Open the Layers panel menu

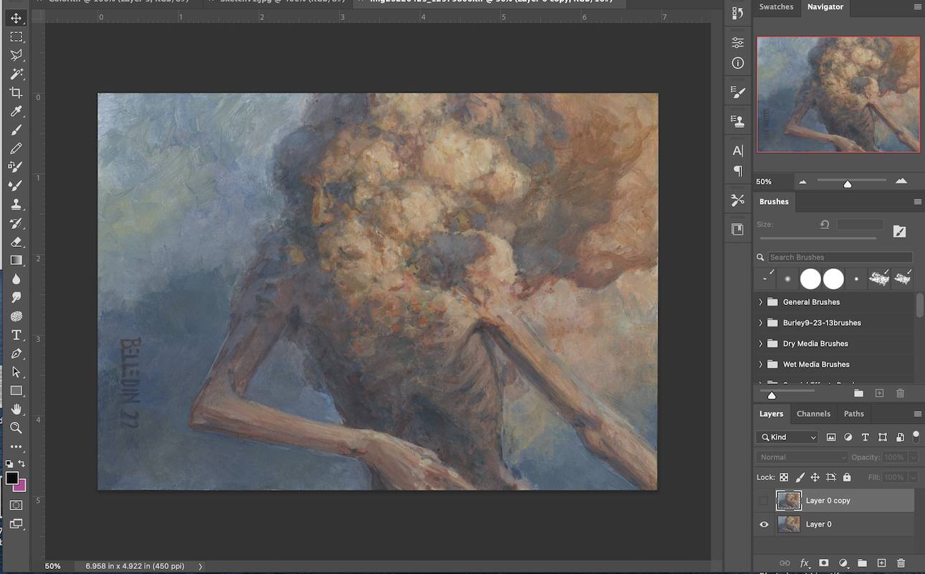coord(917,414)
